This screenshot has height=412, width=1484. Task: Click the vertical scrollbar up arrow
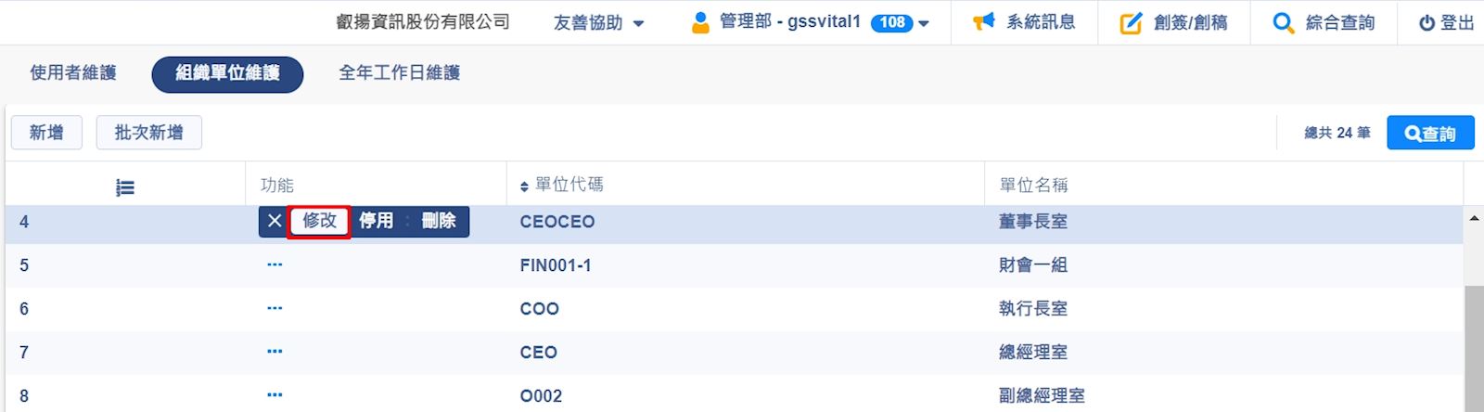[x=1474, y=219]
